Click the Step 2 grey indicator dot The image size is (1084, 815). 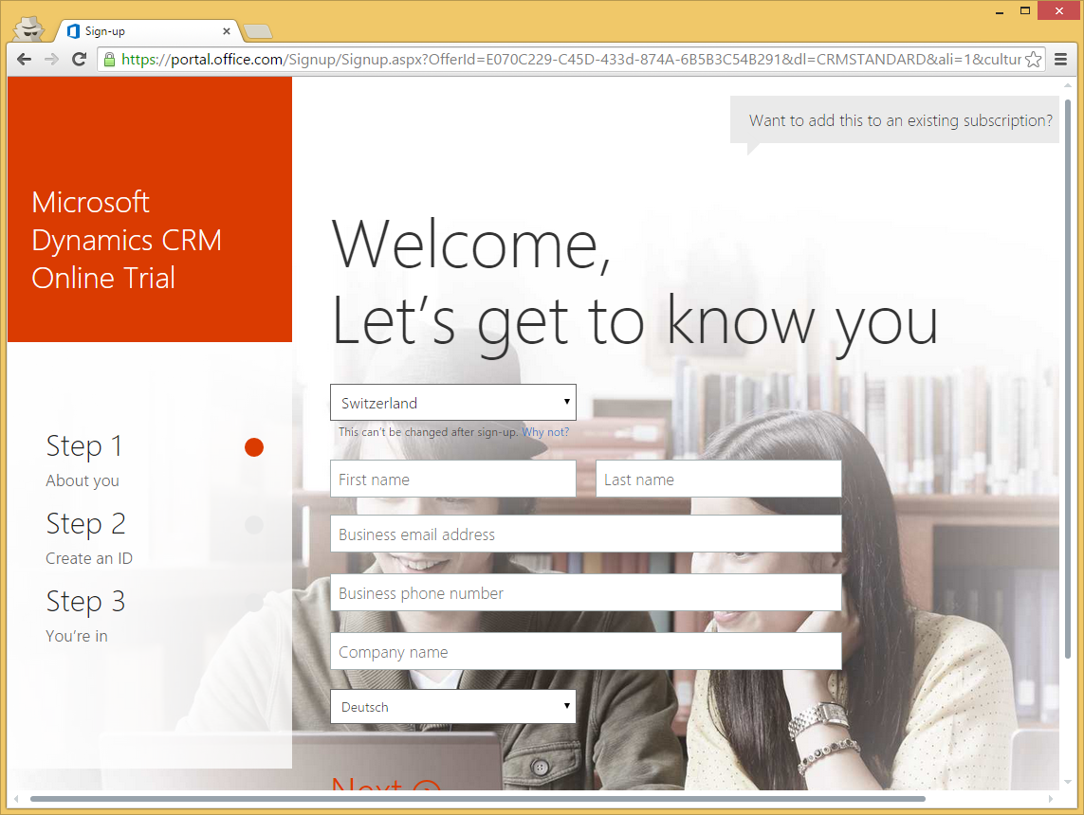[254, 525]
